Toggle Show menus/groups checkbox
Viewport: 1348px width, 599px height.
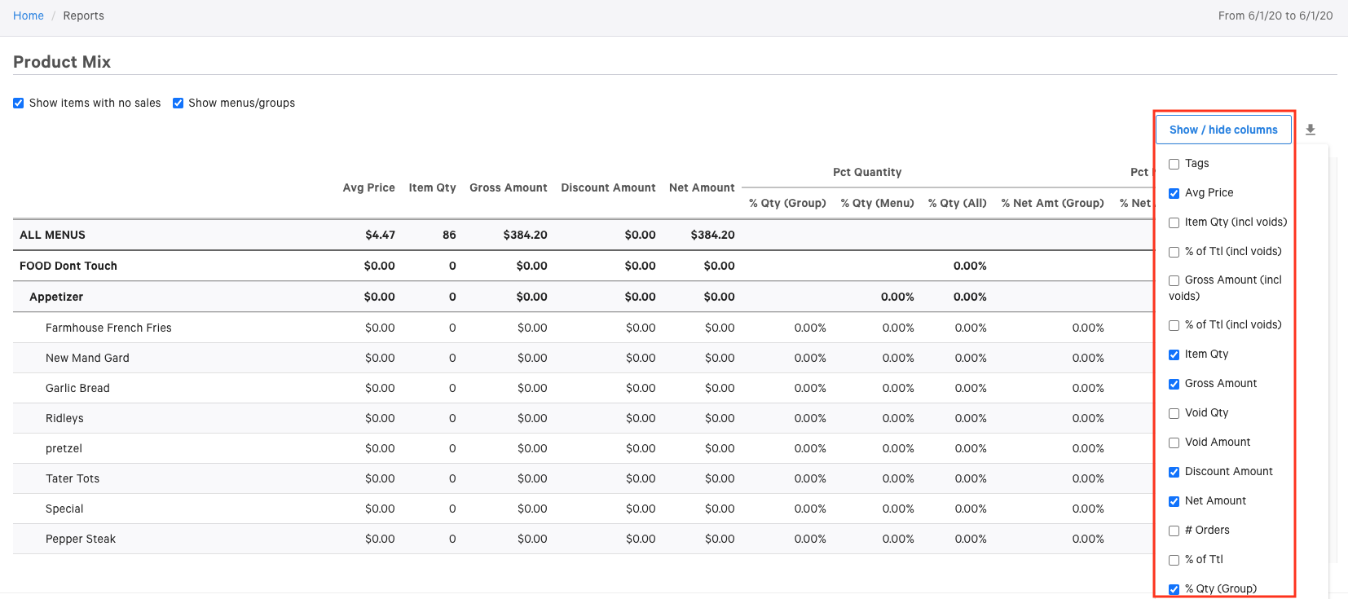click(x=178, y=104)
